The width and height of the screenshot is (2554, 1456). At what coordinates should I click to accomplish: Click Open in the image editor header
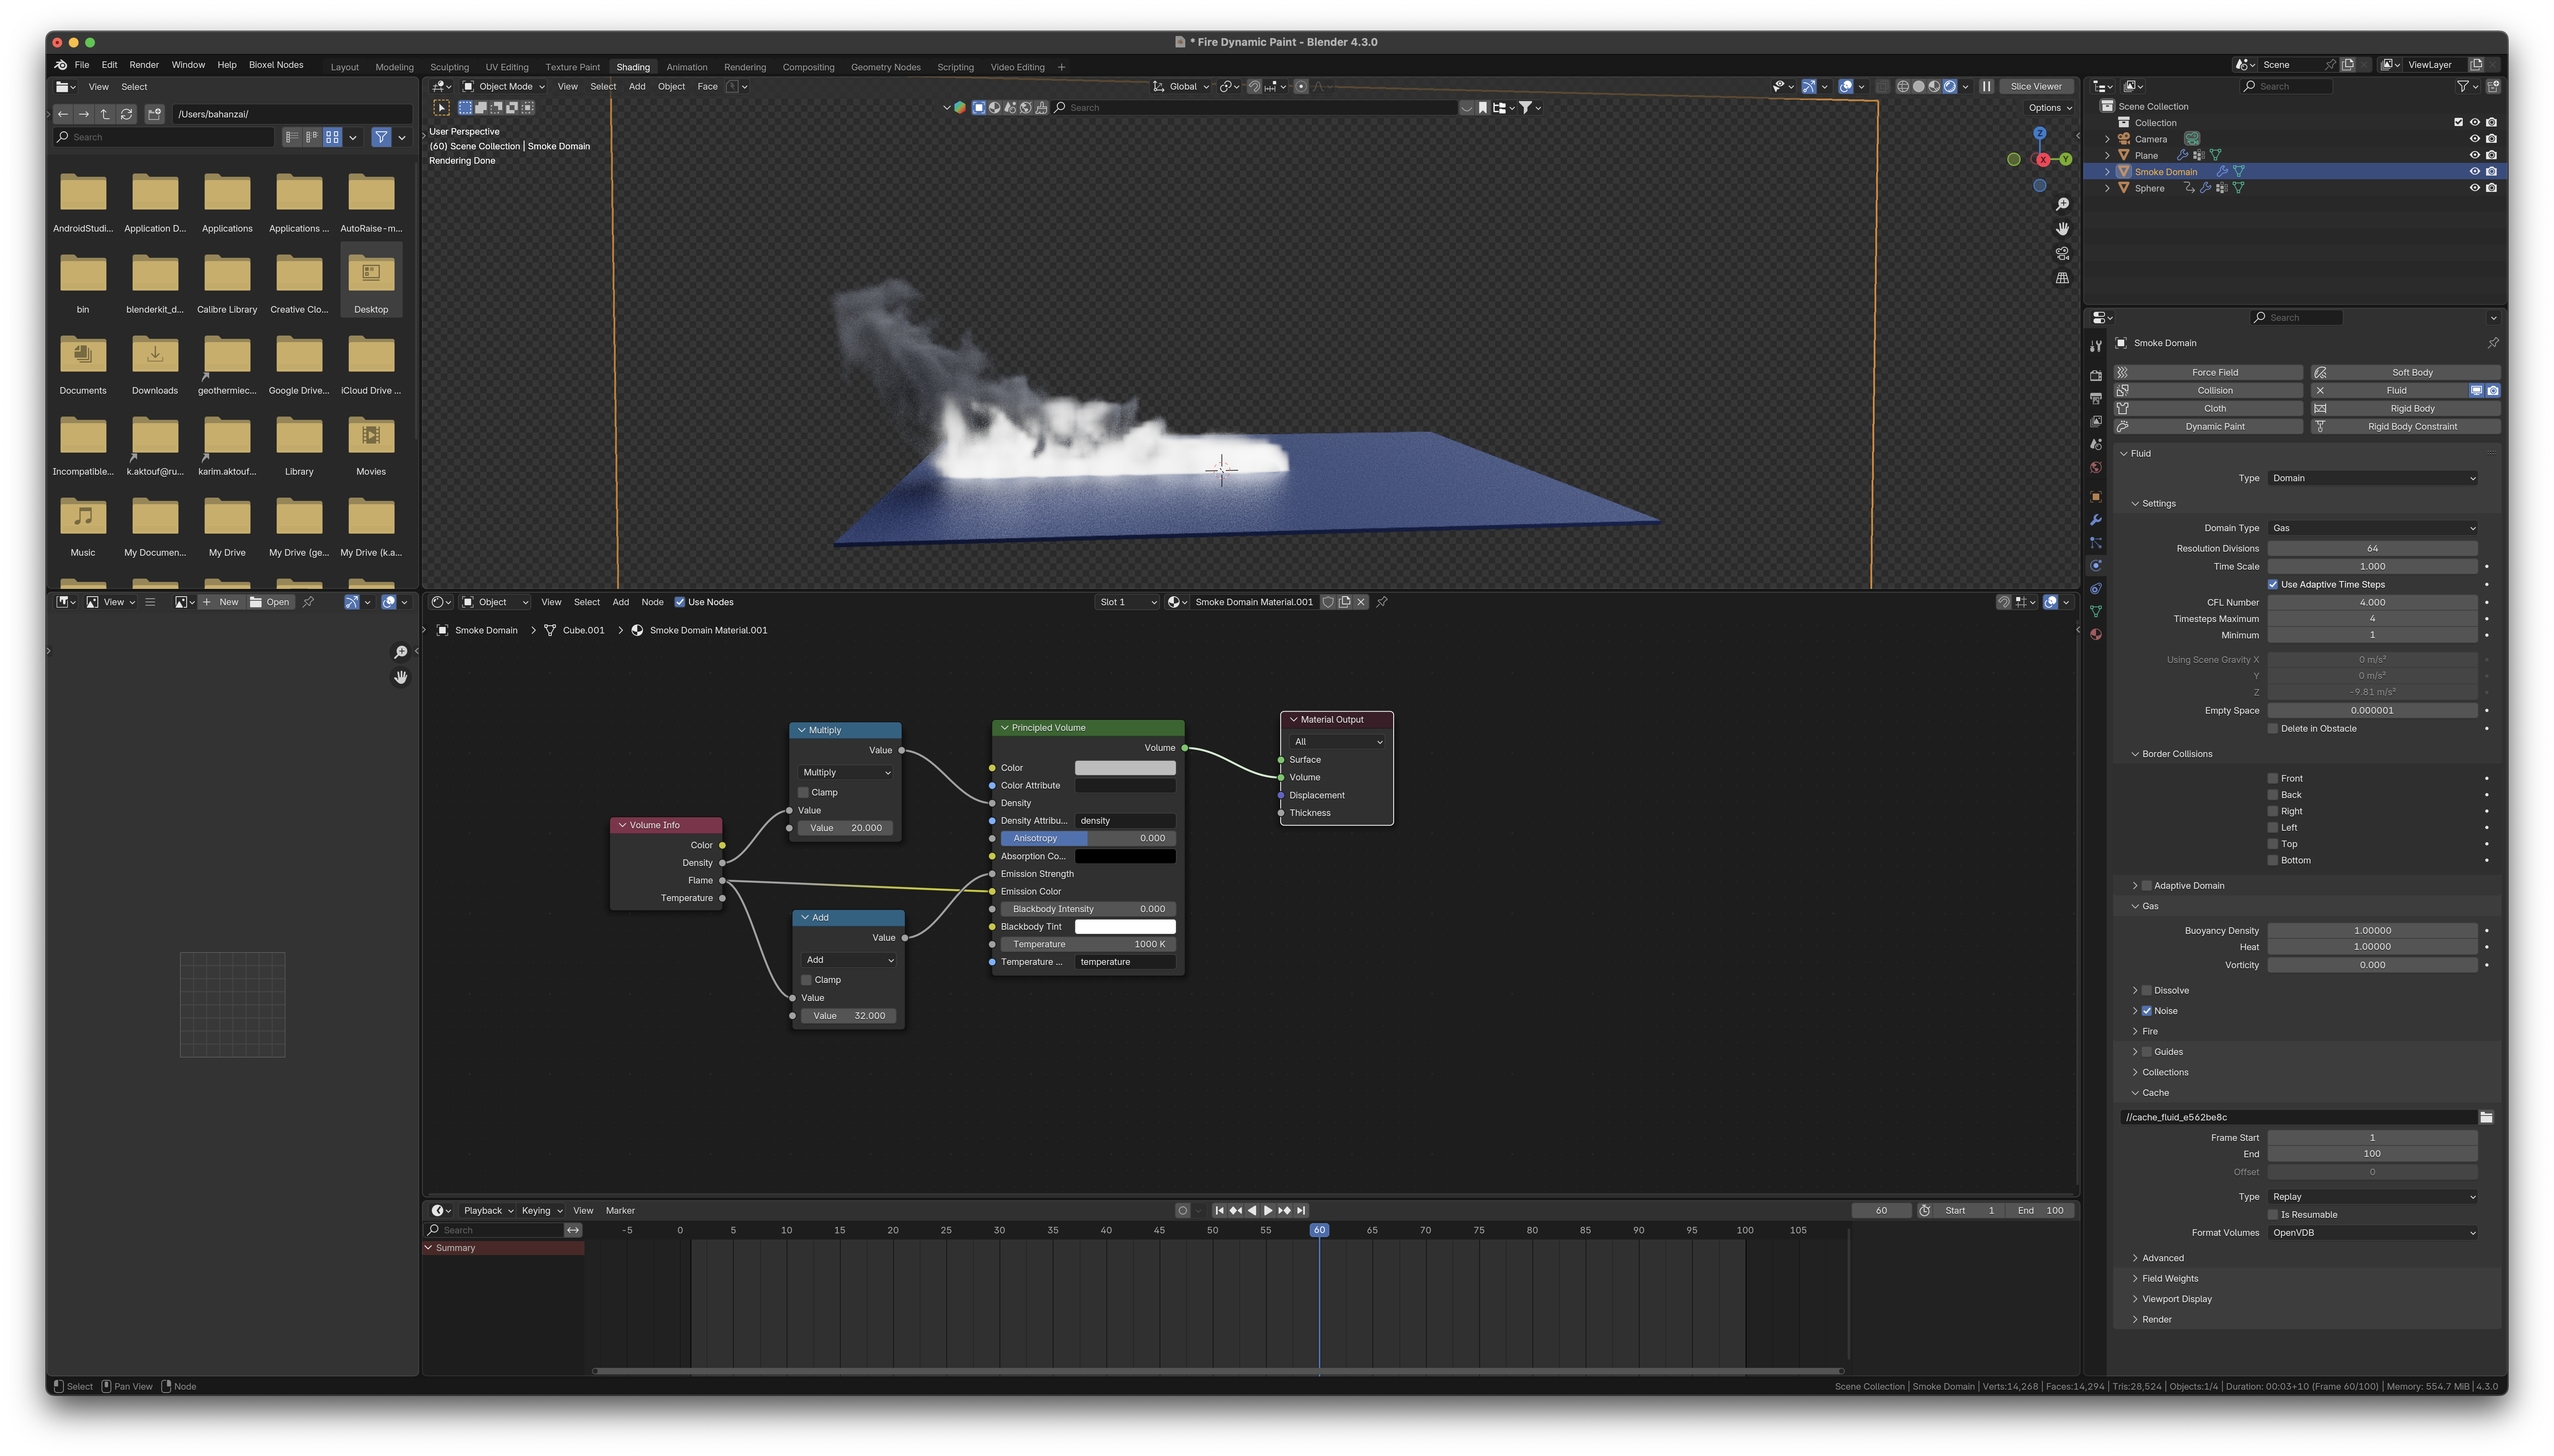pyautogui.click(x=270, y=602)
